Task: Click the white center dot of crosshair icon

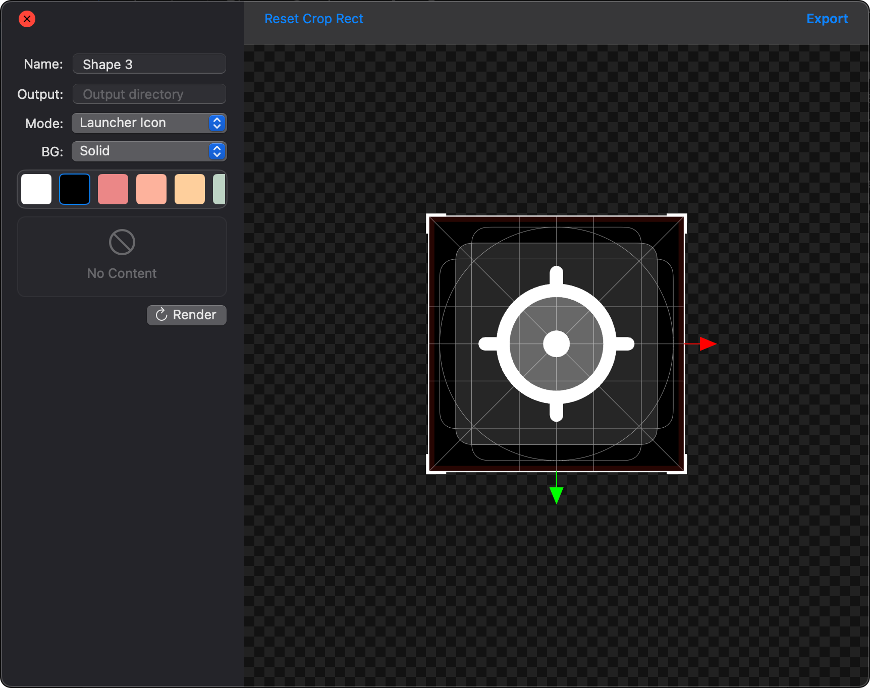Action: 556,344
